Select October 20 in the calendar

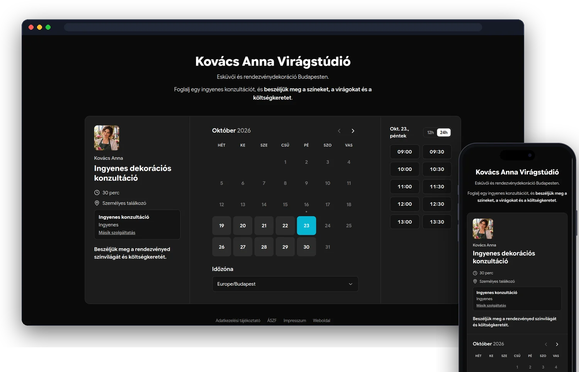243,226
